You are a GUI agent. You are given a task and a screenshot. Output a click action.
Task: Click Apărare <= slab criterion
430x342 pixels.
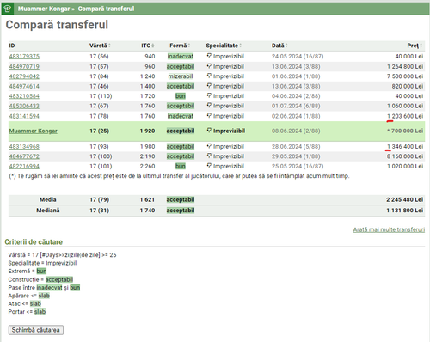click(x=29, y=296)
